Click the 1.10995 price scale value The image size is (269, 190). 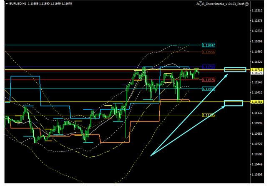(x=257, y=123)
